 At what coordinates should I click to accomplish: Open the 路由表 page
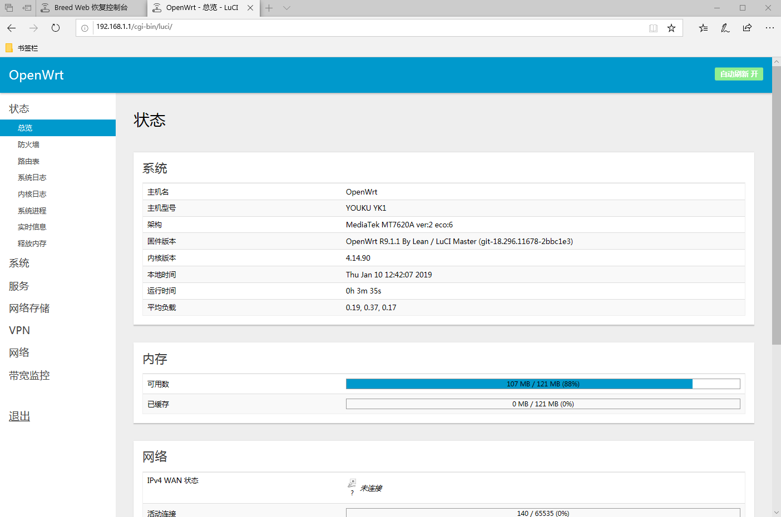coord(28,161)
